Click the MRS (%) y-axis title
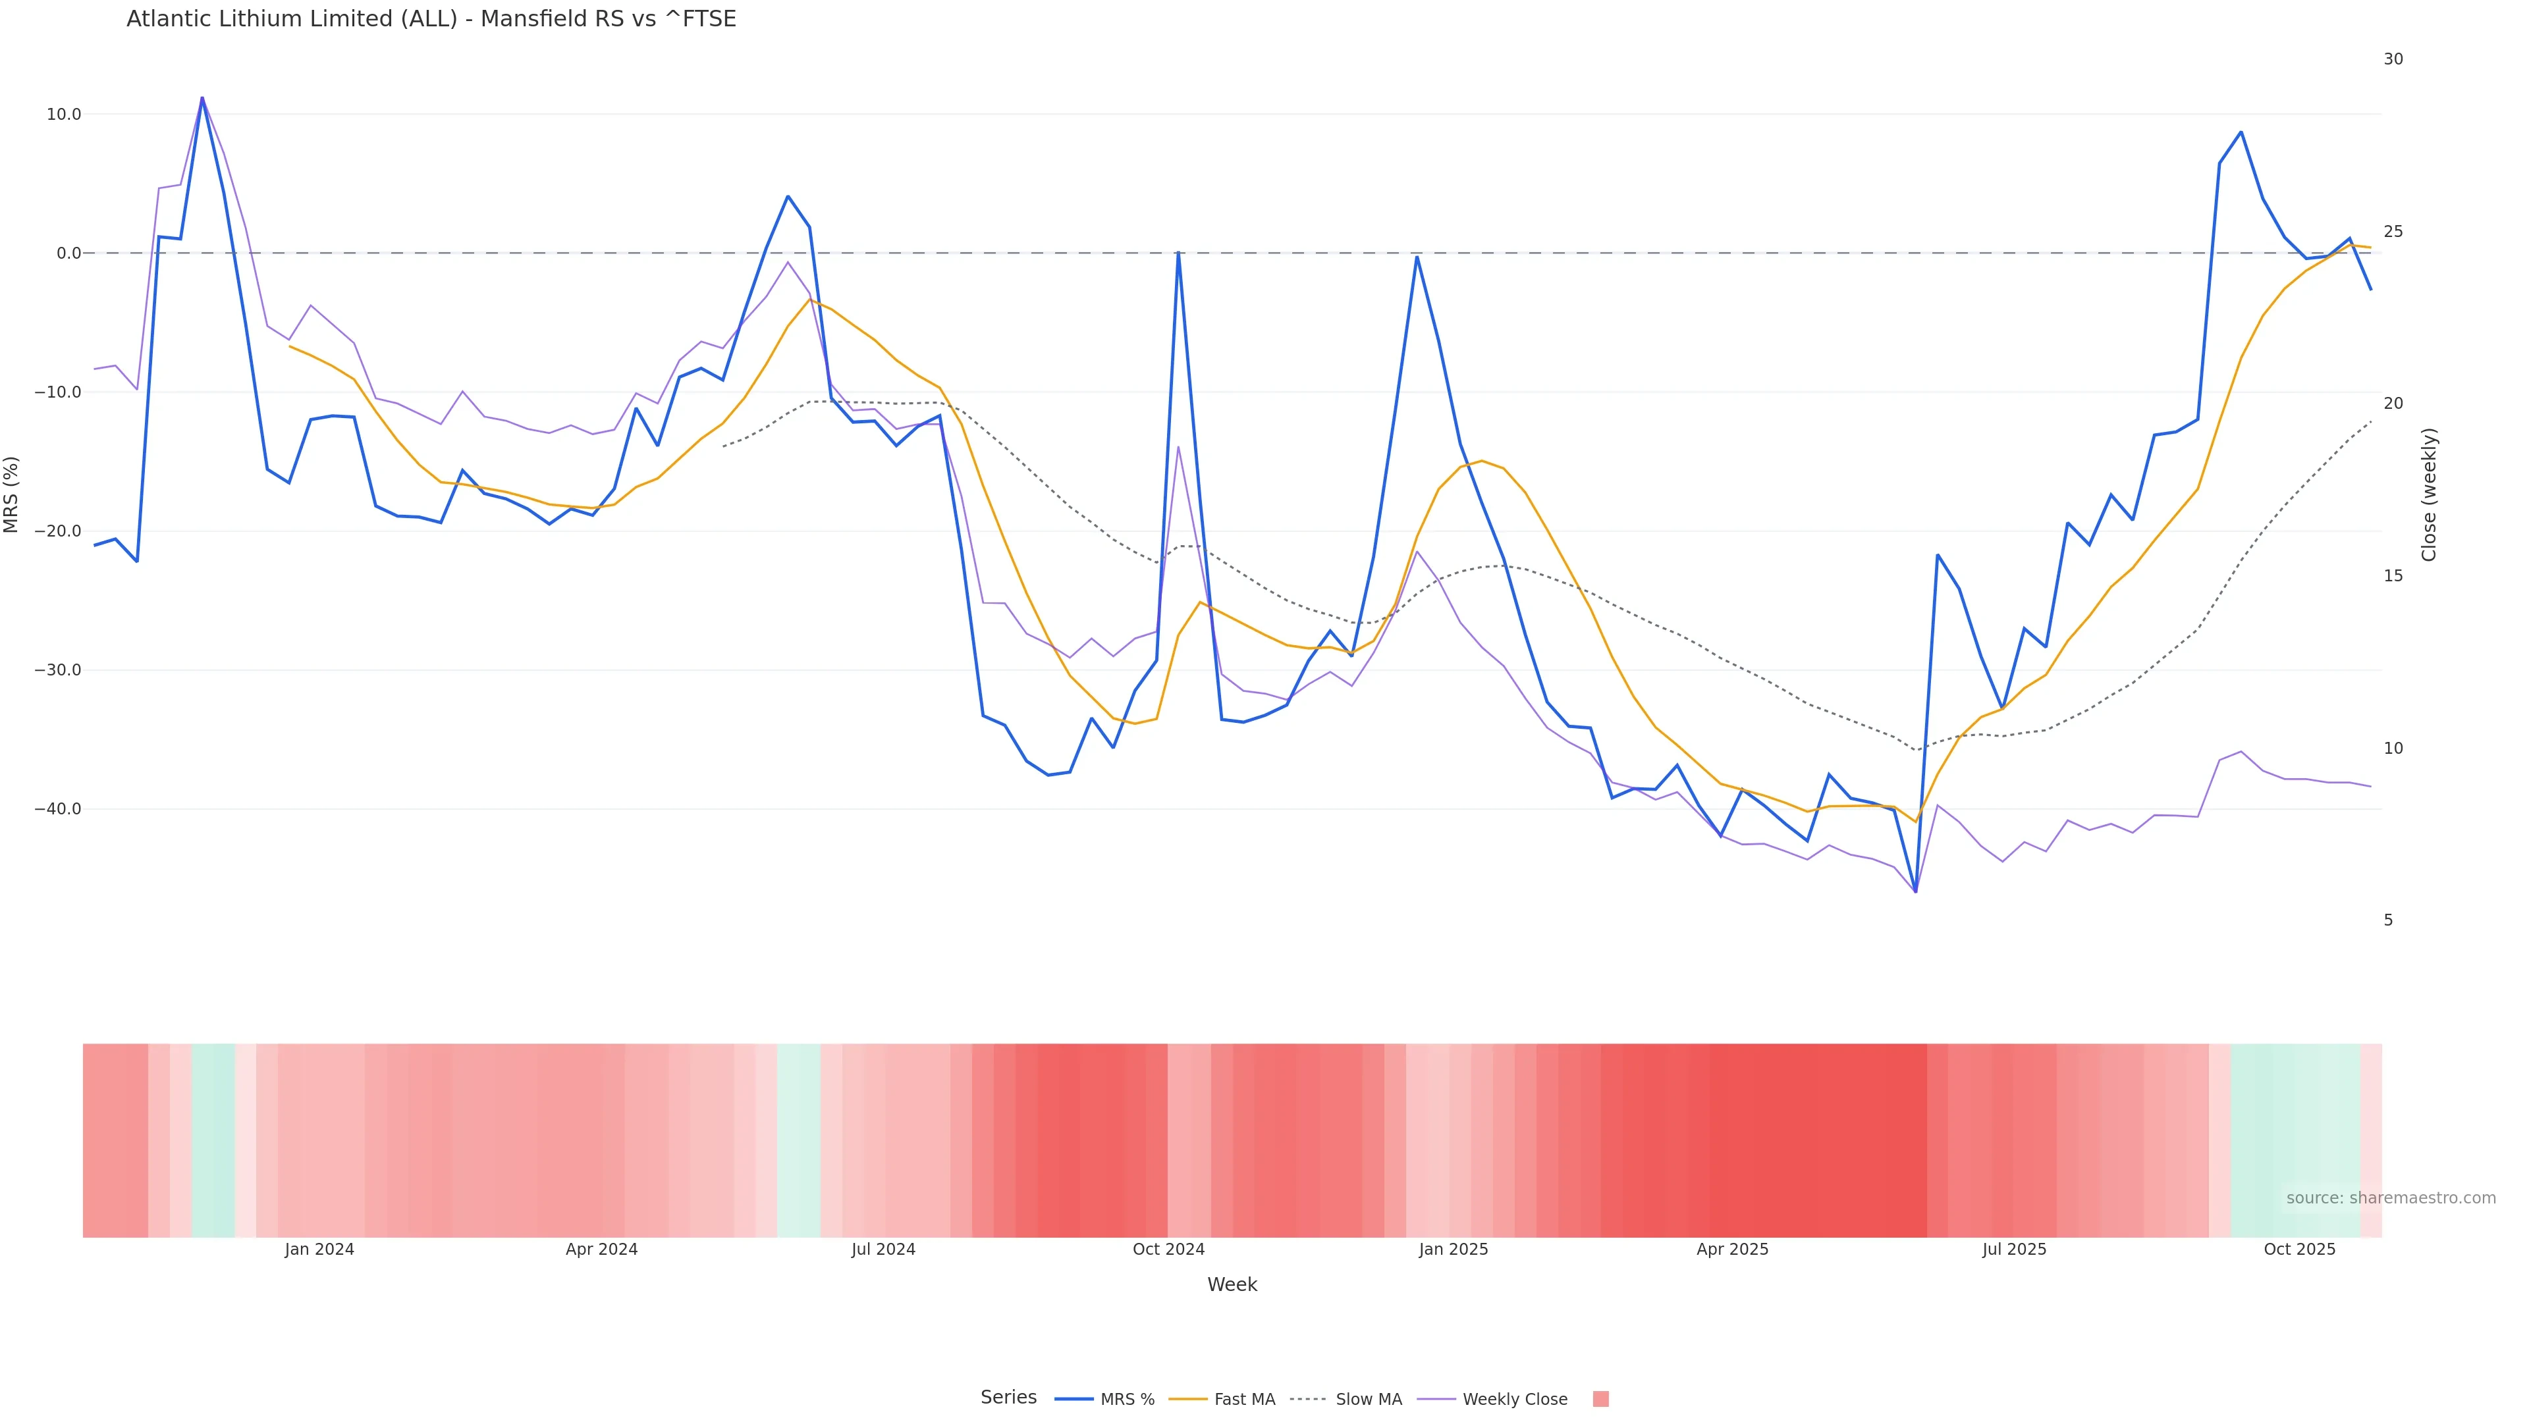Image resolution: width=2529 pixels, height=1422 pixels. (x=12, y=494)
